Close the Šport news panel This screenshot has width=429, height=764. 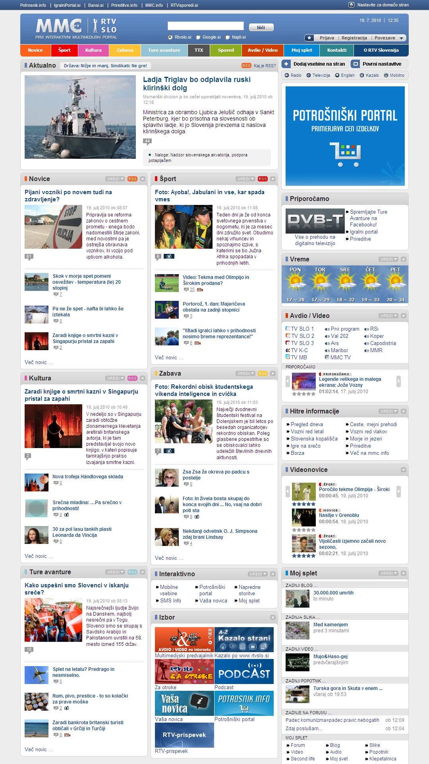pyautogui.click(x=273, y=179)
